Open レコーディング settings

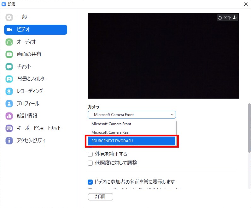pos(36,91)
